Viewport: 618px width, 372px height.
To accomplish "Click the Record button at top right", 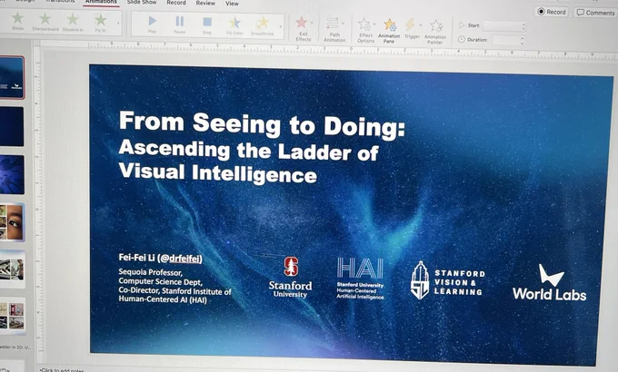I will click(552, 12).
